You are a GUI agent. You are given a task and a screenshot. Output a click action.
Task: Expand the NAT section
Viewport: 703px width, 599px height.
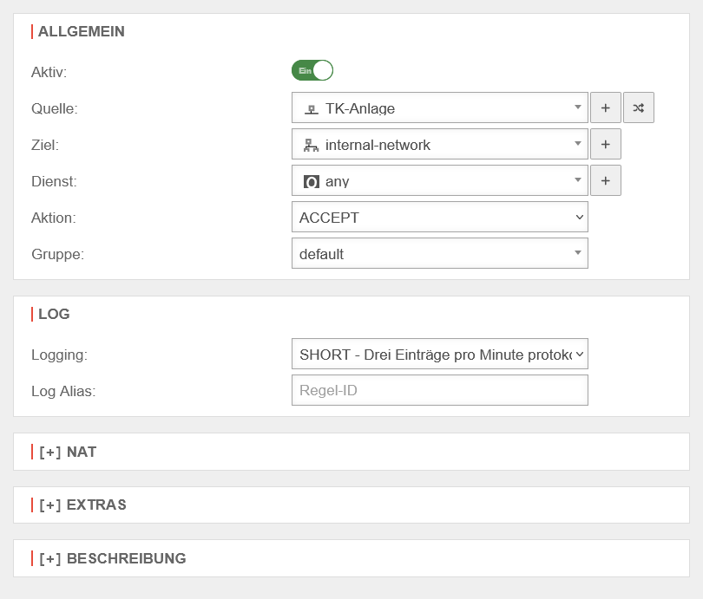(68, 453)
